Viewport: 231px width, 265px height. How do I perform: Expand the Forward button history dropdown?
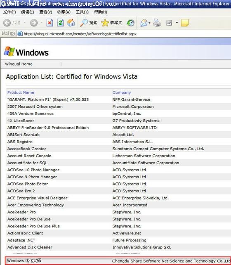[42, 22]
